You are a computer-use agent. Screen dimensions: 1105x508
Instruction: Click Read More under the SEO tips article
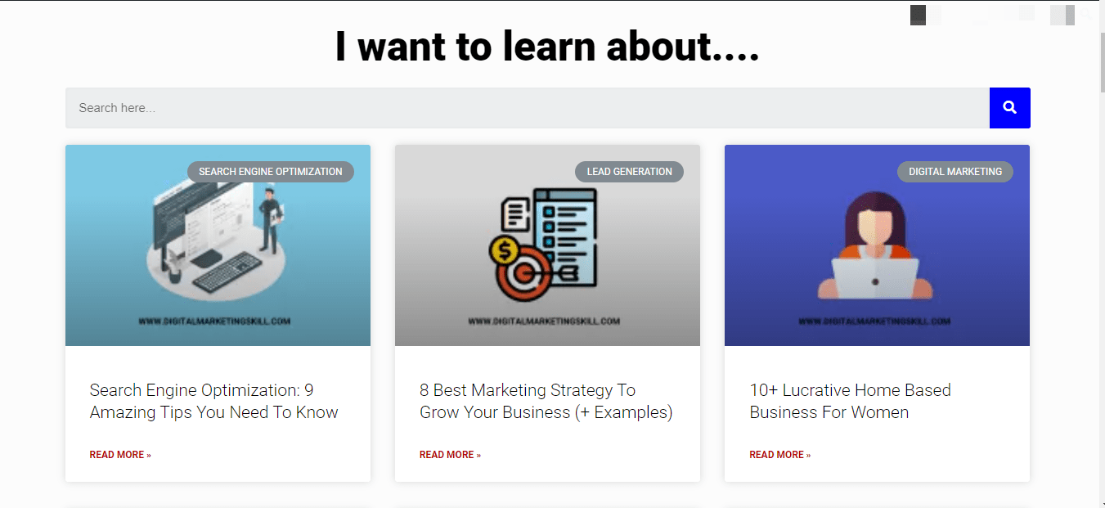click(x=120, y=455)
